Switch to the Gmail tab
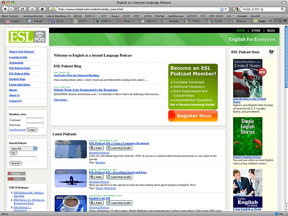This screenshot has height=216, width=288. (15, 21)
